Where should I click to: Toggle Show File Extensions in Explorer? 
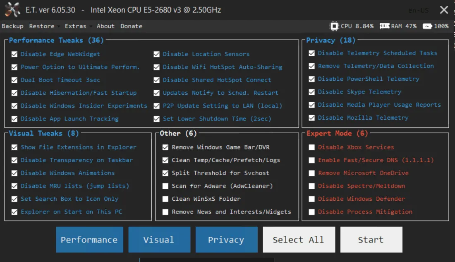pos(14,147)
